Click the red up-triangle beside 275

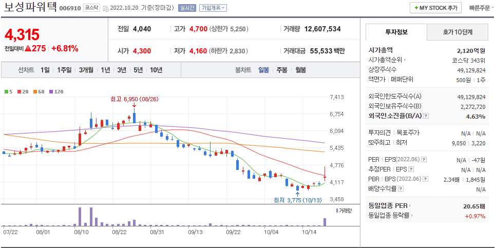pyautogui.click(x=28, y=49)
